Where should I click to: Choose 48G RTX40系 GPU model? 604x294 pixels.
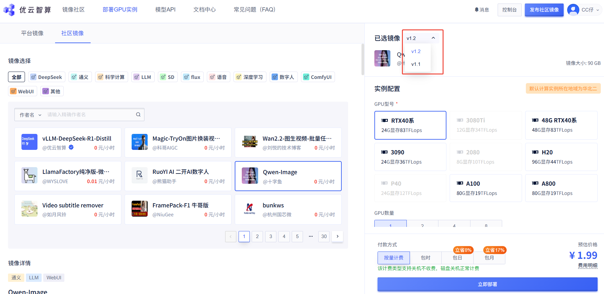[561, 125]
